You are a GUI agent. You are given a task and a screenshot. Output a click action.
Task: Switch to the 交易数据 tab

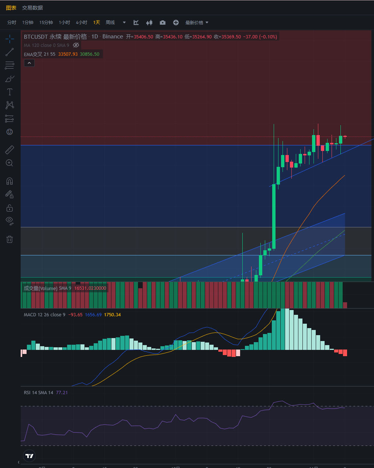[x=32, y=8]
